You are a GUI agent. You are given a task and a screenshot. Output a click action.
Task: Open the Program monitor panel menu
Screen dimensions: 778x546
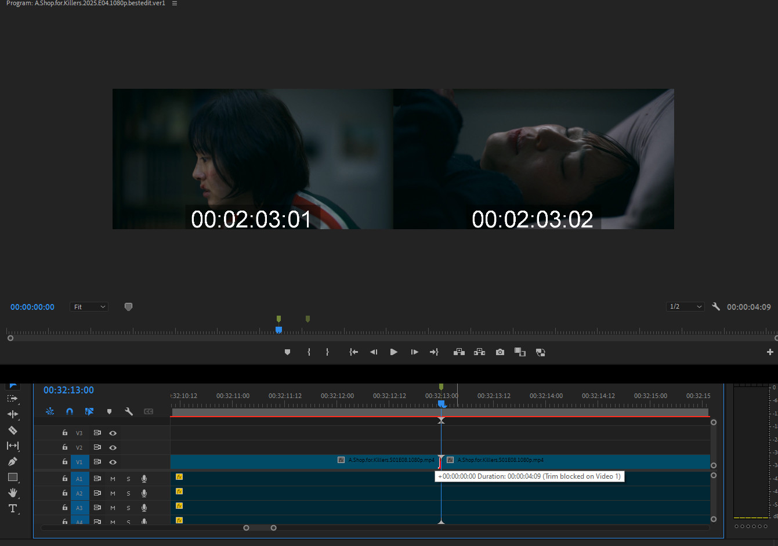[175, 3]
